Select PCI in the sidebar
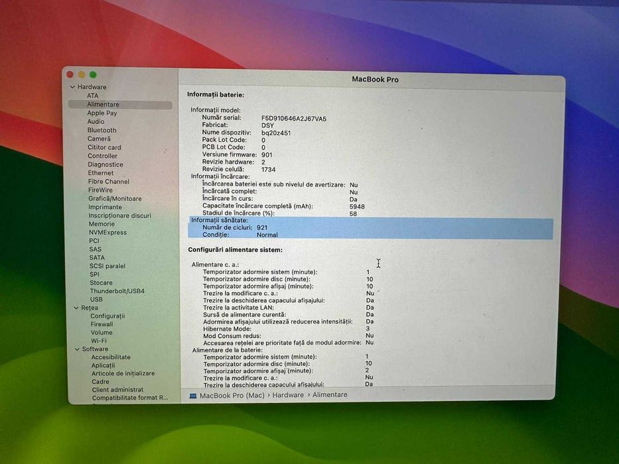Image resolution: width=619 pixels, height=464 pixels. coord(94,241)
